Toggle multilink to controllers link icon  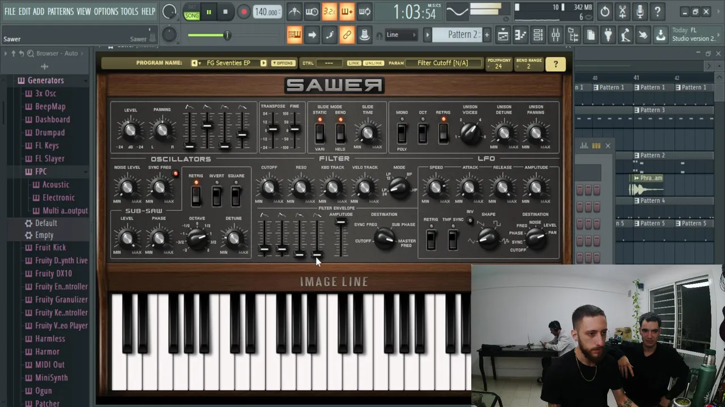coord(347,35)
